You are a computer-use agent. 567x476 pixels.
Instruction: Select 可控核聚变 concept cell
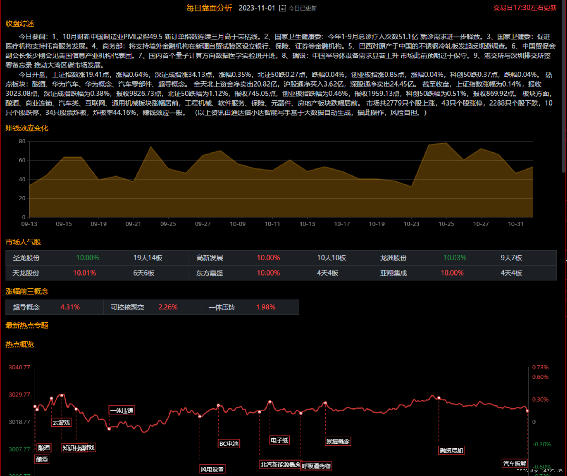click(x=127, y=307)
